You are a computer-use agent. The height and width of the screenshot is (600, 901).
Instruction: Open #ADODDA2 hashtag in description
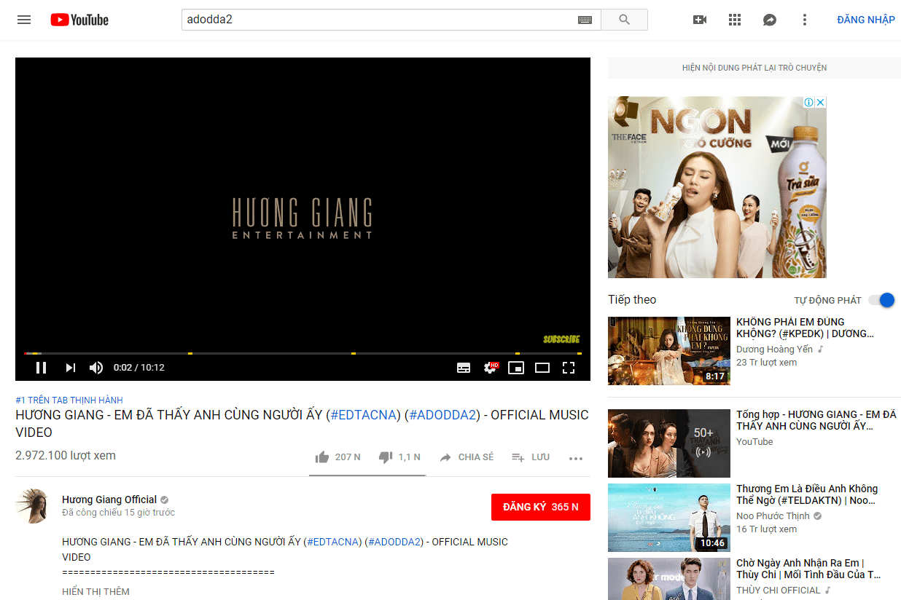[394, 542]
